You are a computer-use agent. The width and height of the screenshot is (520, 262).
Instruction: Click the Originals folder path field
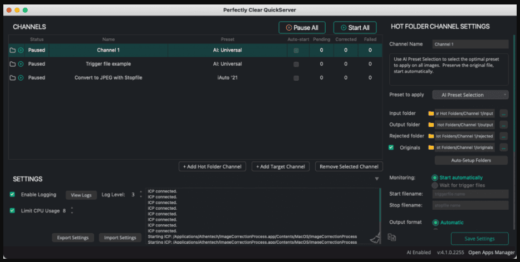click(465, 147)
